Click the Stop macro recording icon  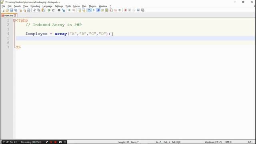(x=130, y=10)
